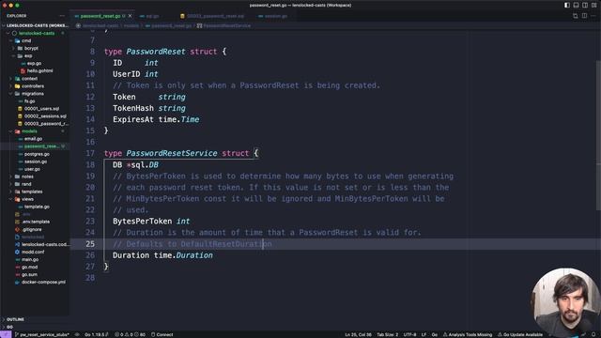Click the open changes icon in editor toolbar

pyautogui.click(x=576, y=16)
